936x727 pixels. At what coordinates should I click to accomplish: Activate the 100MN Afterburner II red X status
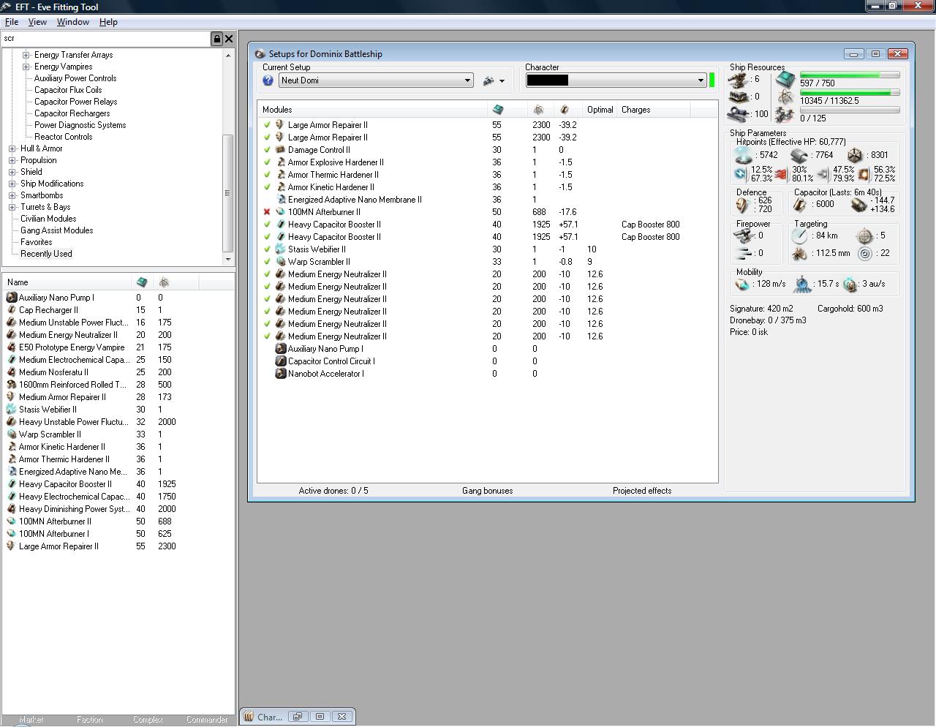coord(267,212)
